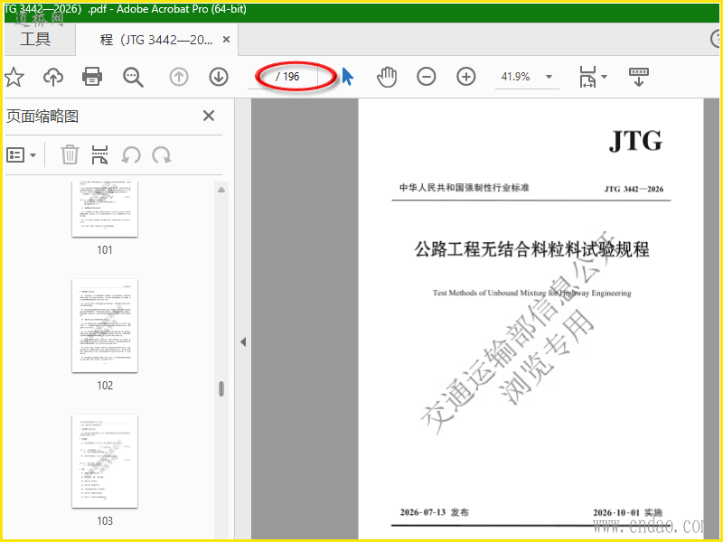Click the page label 102
Screen dimensions: 723x542
(x=105, y=386)
